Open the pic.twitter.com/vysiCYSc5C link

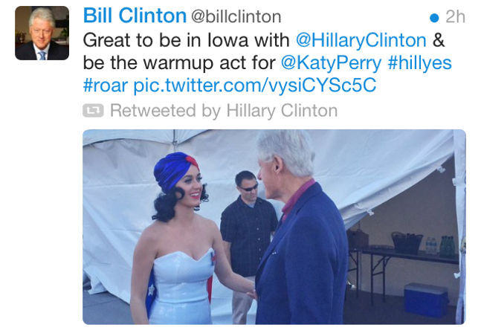click(254, 85)
